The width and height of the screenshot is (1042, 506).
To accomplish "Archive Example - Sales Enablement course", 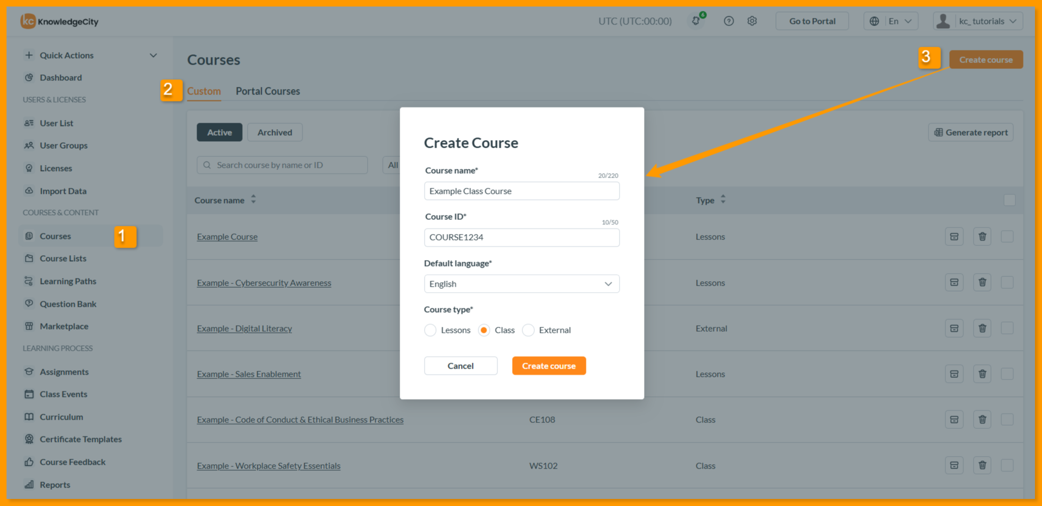I will click(x=954, y=374).
